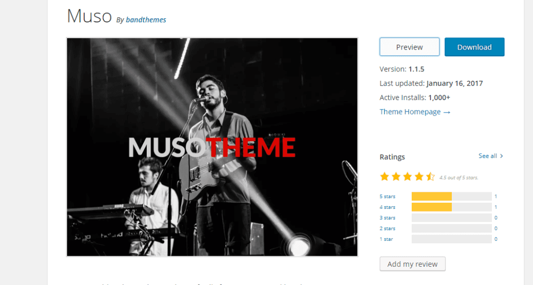Viewport: 533px width, 285px height.
Task: Click the arrow next to Theme Homepage
Action: click(447, 112)
